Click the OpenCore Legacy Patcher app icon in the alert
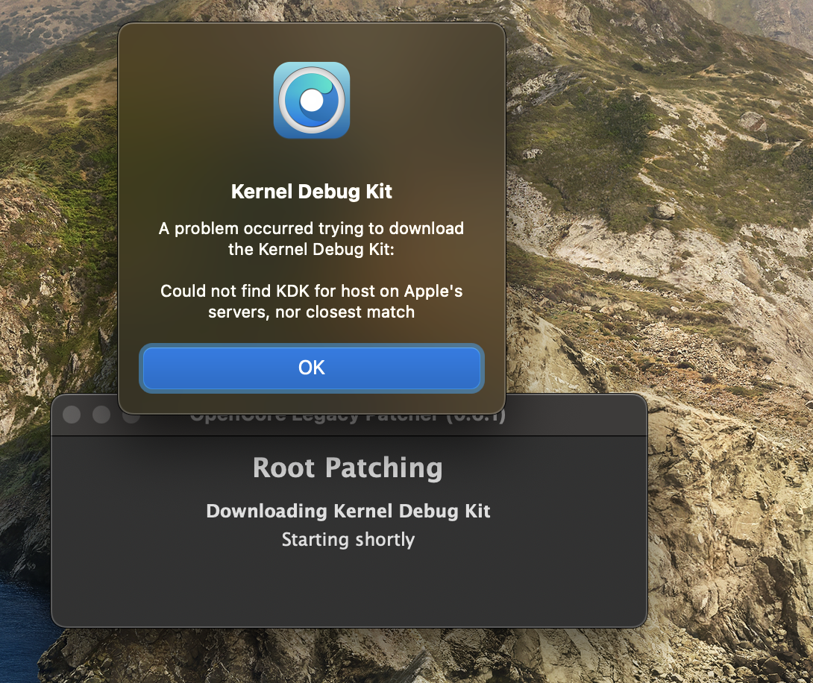Image resolution: width=813 pixels, height=683 pixels. (x=312, y=100)
